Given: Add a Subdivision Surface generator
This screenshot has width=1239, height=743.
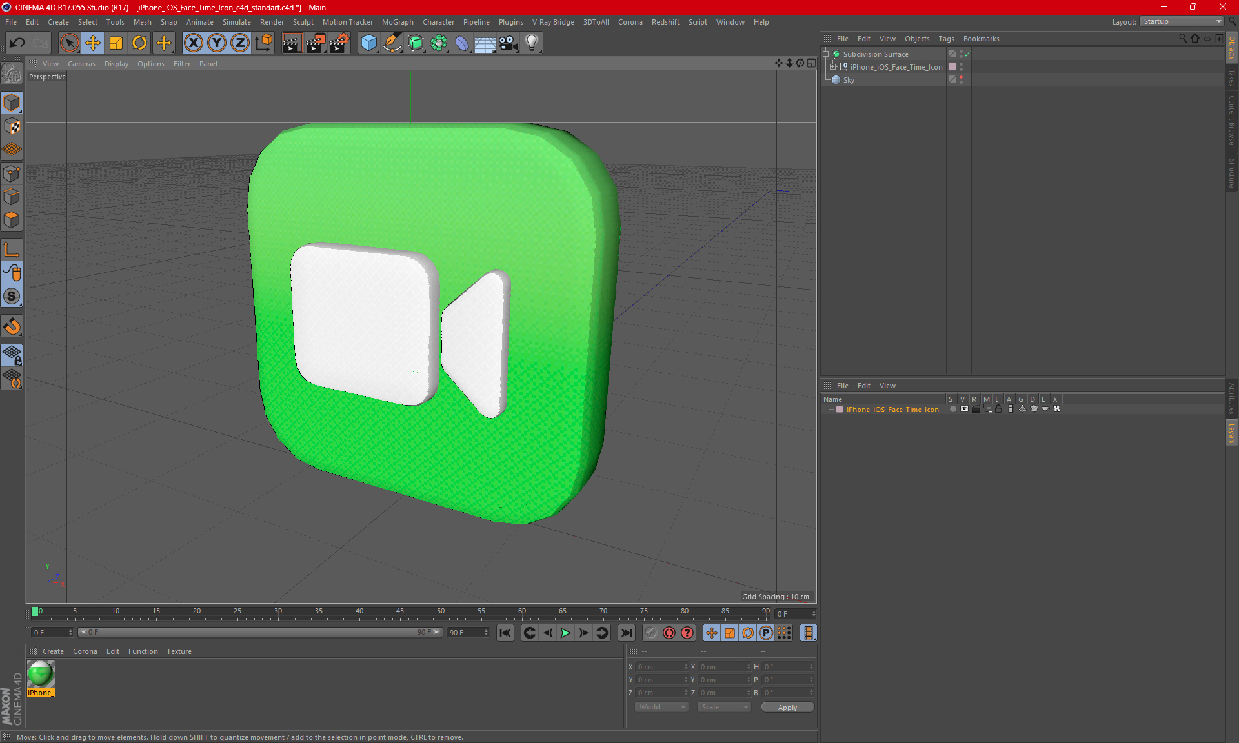Looking at the screenshot, I should [x=416, y=43].
